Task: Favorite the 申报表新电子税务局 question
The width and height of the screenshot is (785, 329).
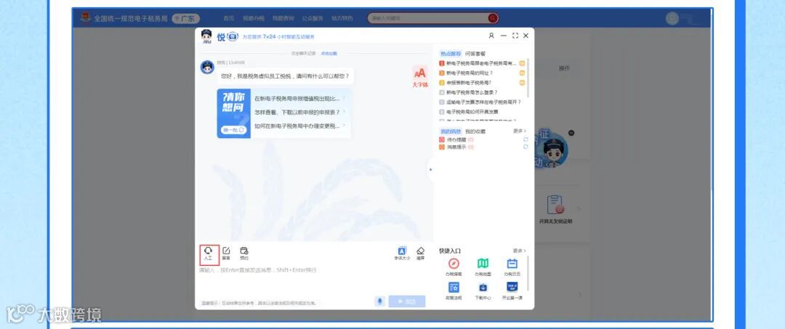Action: (522, 83)
